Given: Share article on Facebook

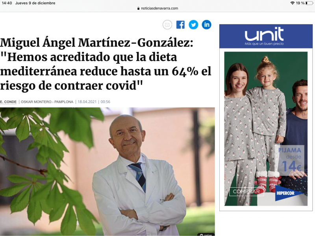Looking at the screenshot, I should click(x=180, y=25).
